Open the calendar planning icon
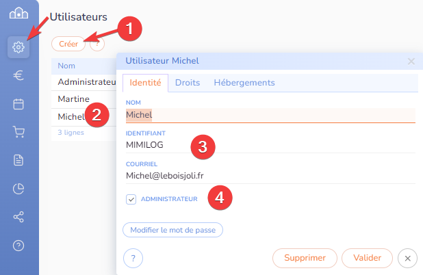Viewport: 423px width, 275px height. tap(18, 104)
